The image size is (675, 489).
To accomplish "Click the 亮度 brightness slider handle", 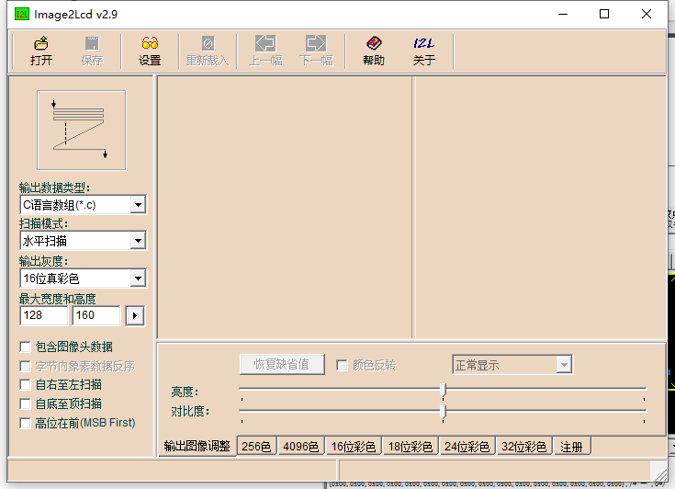I will click(443, 390).
